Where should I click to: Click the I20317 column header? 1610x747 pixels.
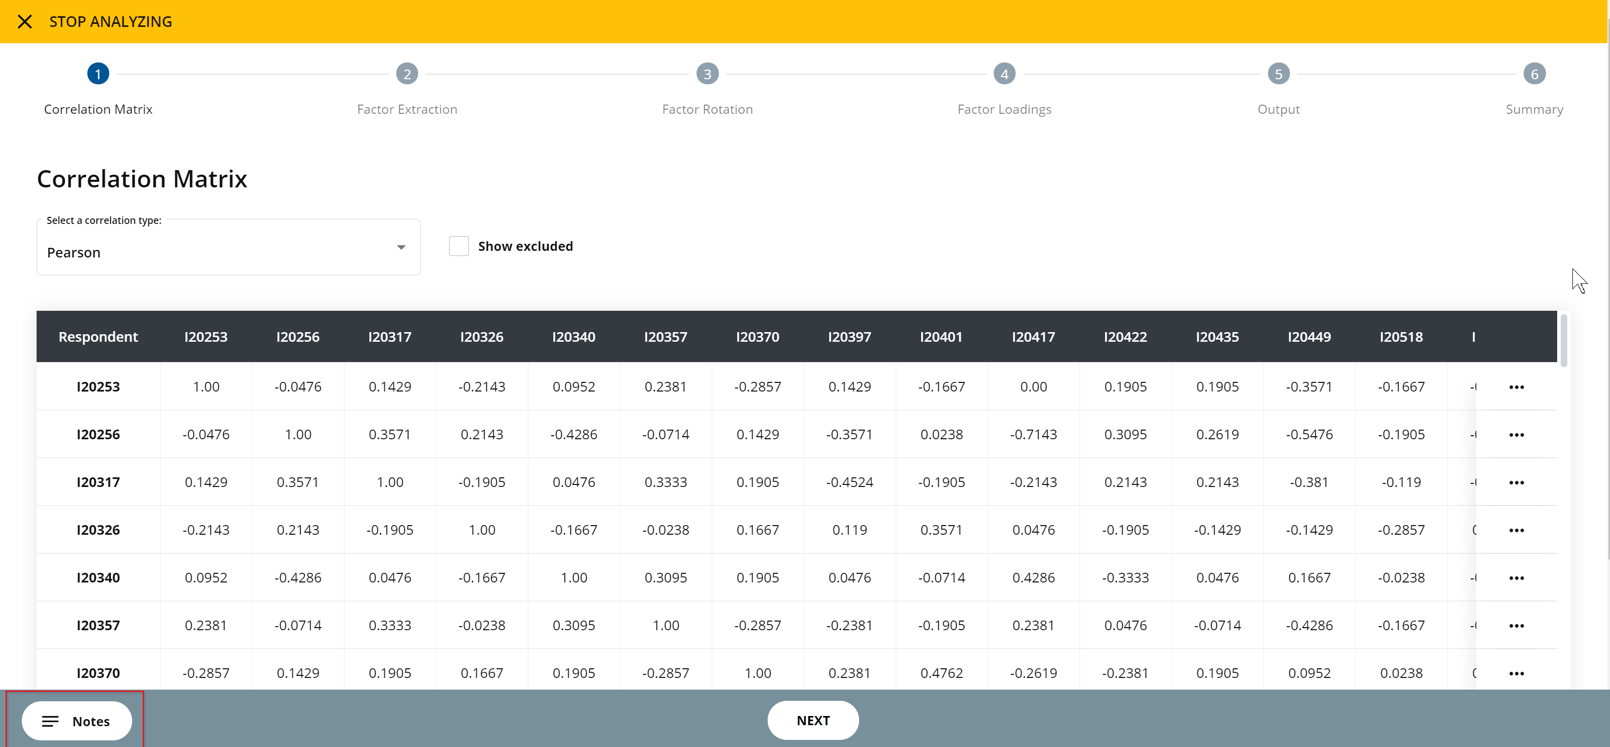click(389, 337)
